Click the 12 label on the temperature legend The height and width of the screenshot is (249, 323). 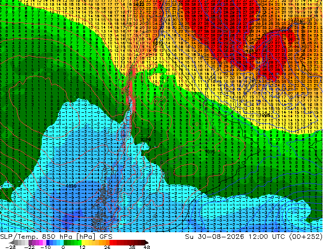(x=83, y=247)
